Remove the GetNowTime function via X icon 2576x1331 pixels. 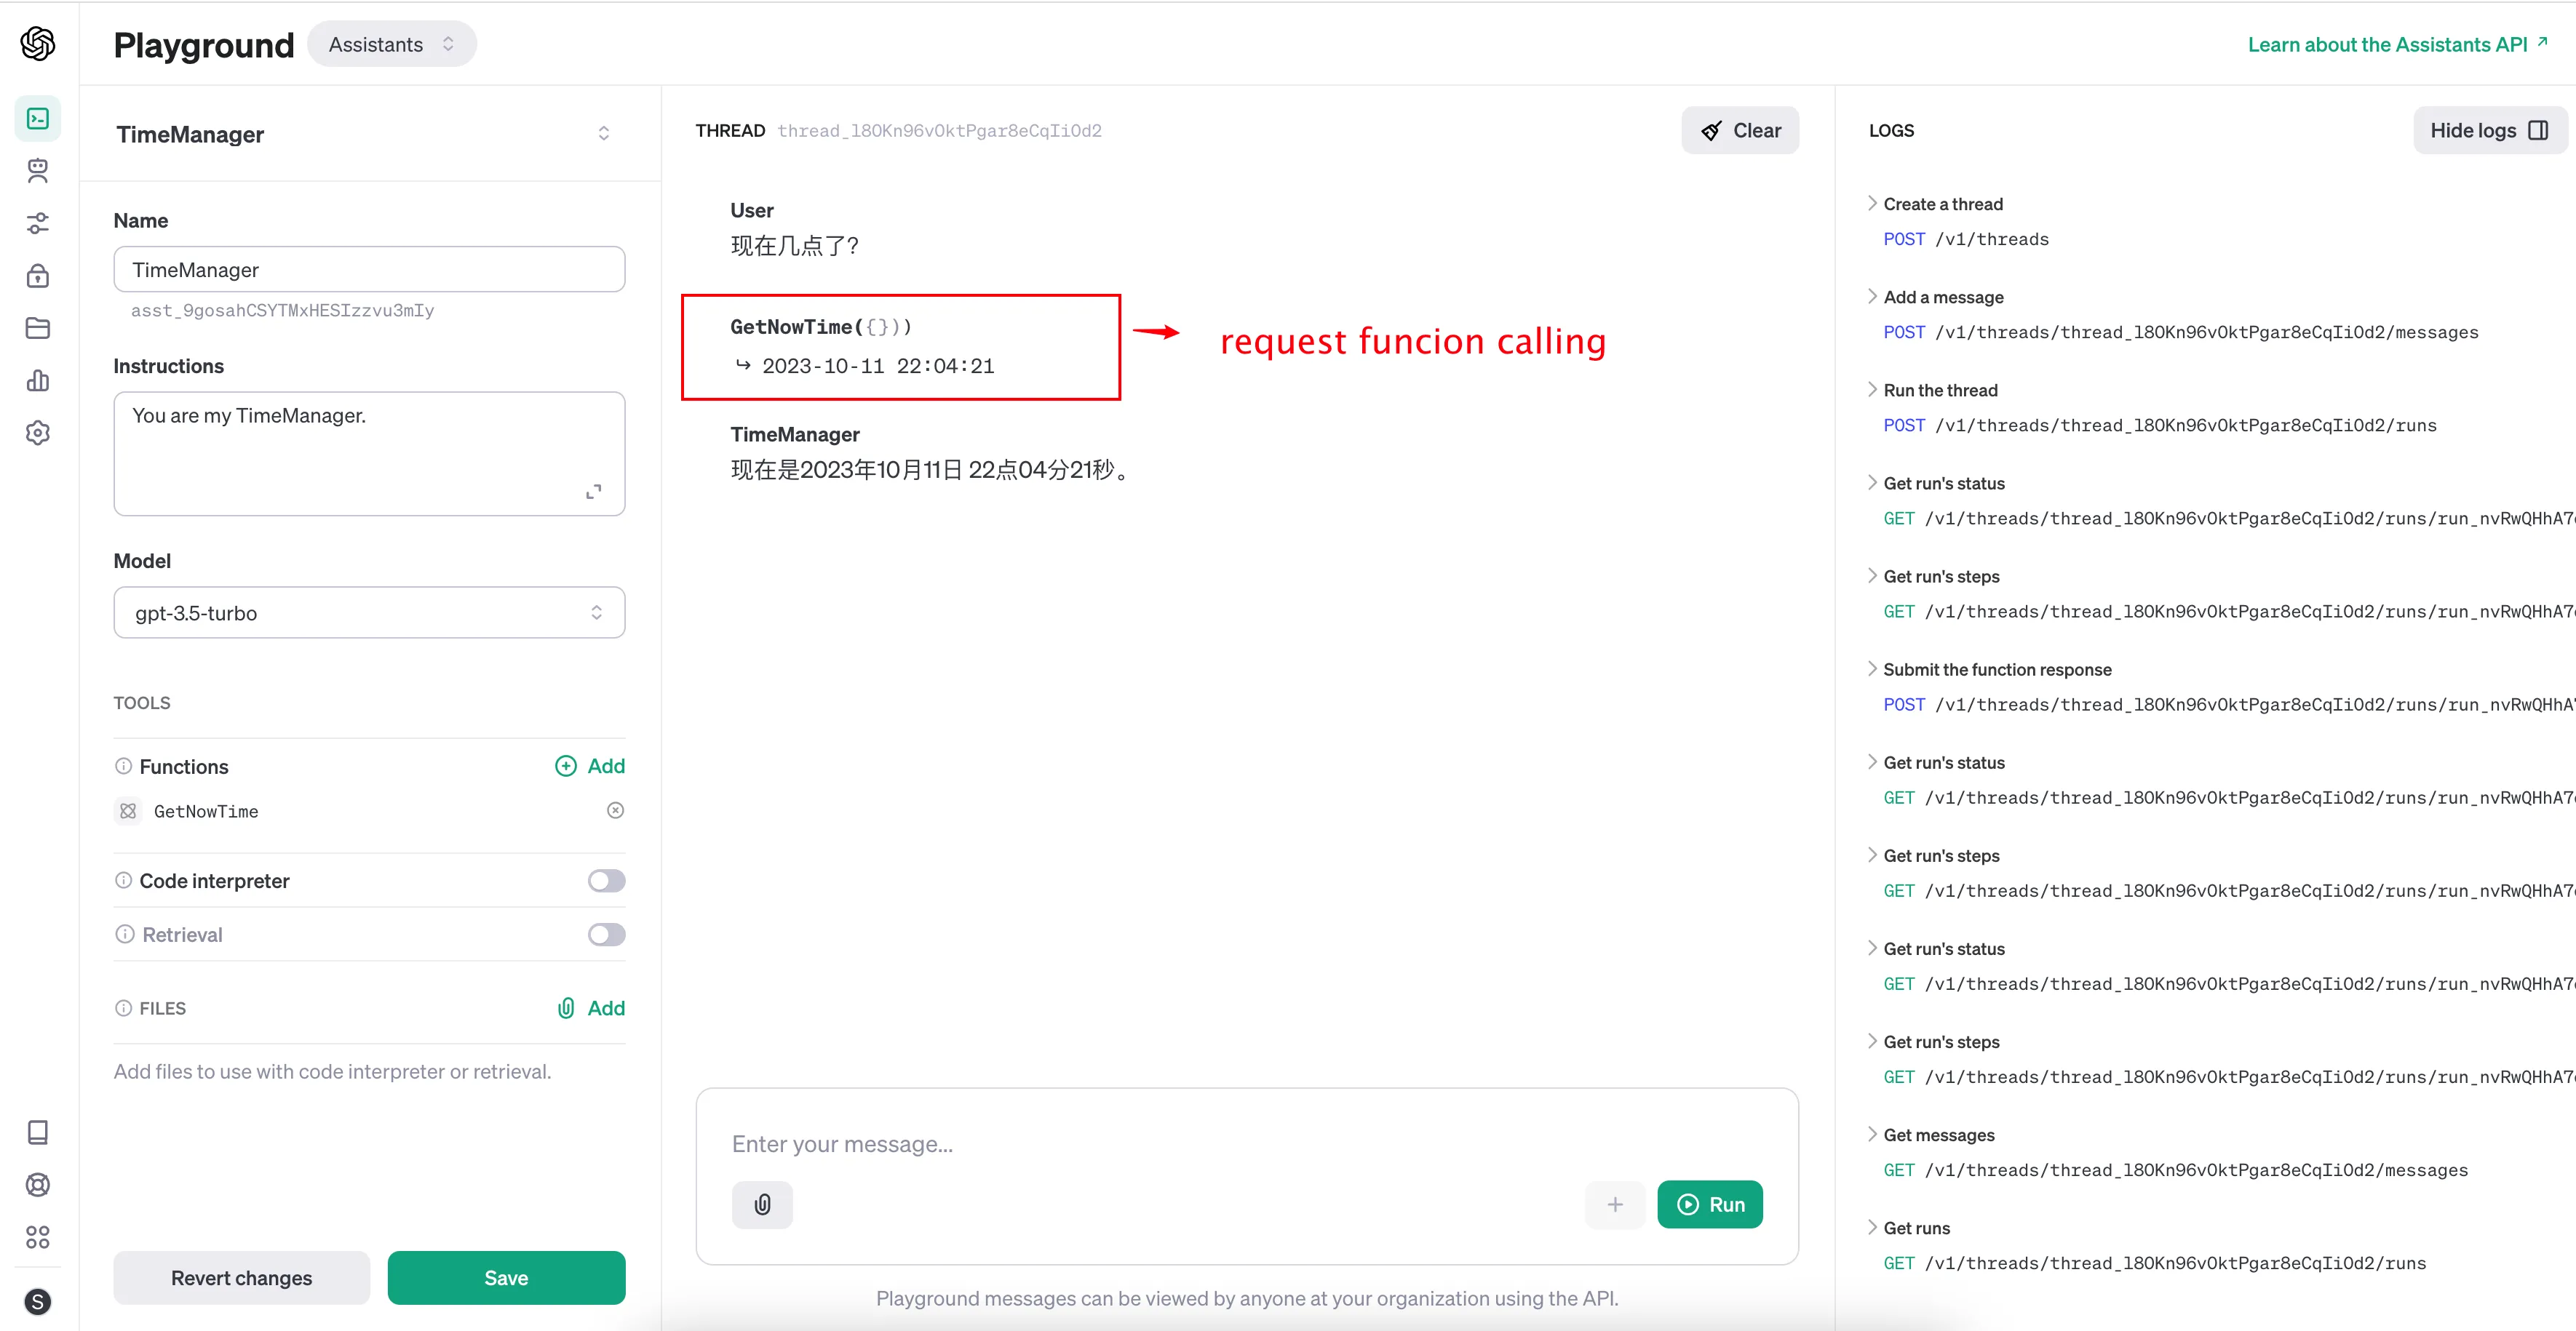point(615,810)
